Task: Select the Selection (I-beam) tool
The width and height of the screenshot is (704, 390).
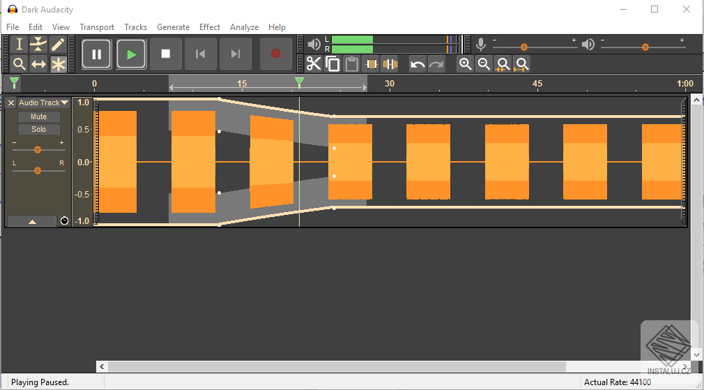Action: click(x=19, y=45)
